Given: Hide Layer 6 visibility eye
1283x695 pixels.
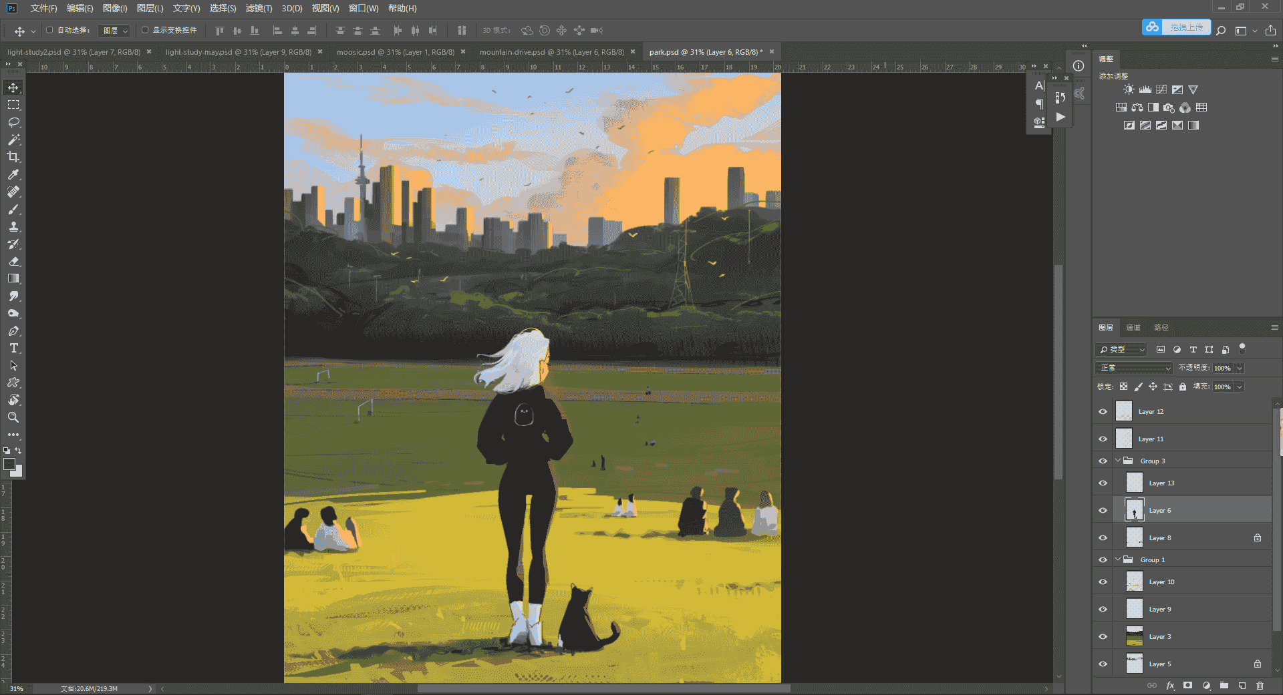Looking at the screenshot, I should pos(1103,511).
